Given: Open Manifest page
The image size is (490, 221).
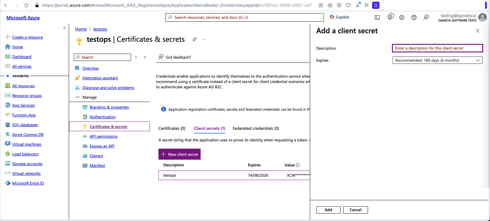Looking at the screenshot, I should pos(97,166).
